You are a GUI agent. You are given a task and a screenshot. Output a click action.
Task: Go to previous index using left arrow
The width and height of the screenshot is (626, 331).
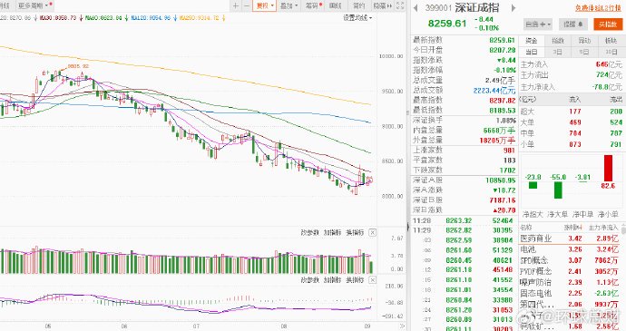[416, 7]
